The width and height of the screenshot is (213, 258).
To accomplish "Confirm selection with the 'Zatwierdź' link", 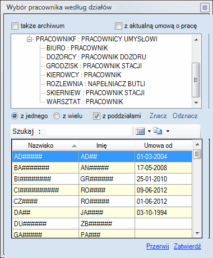I will point(187,246).
